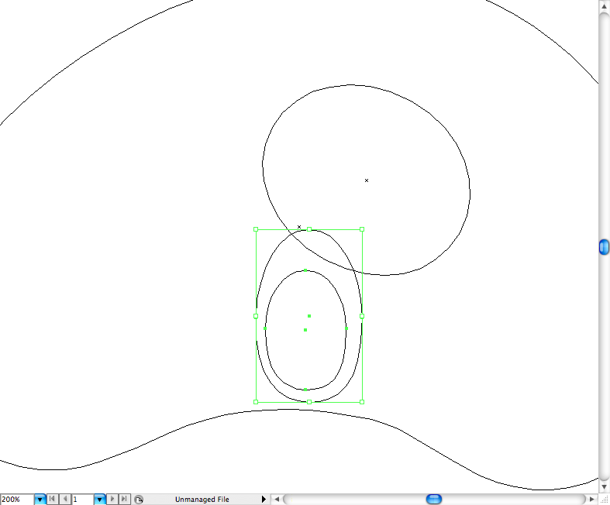Click the large ellipse's center point marker
This screenshot has height=505, width=610.
[367, 180]
